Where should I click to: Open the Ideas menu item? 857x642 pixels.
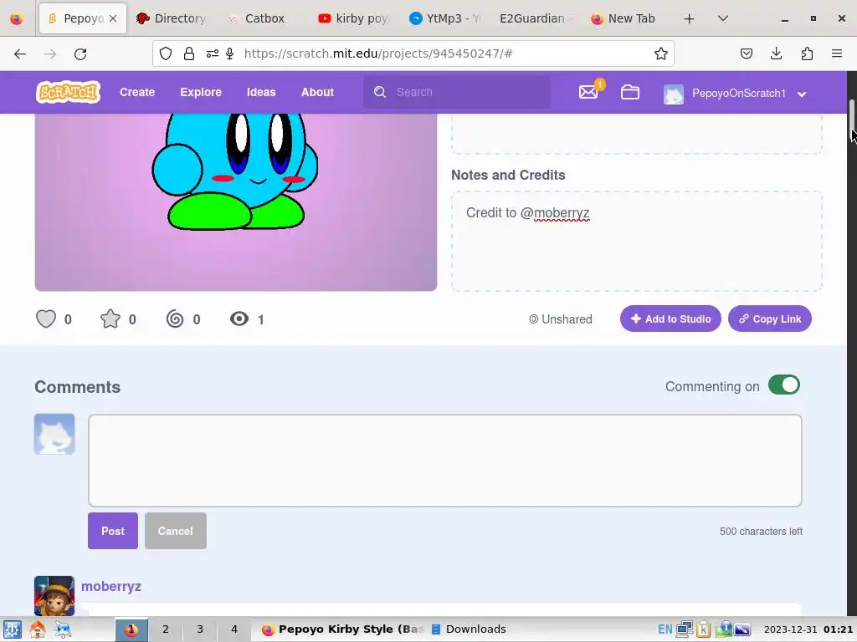click(261, 92)
